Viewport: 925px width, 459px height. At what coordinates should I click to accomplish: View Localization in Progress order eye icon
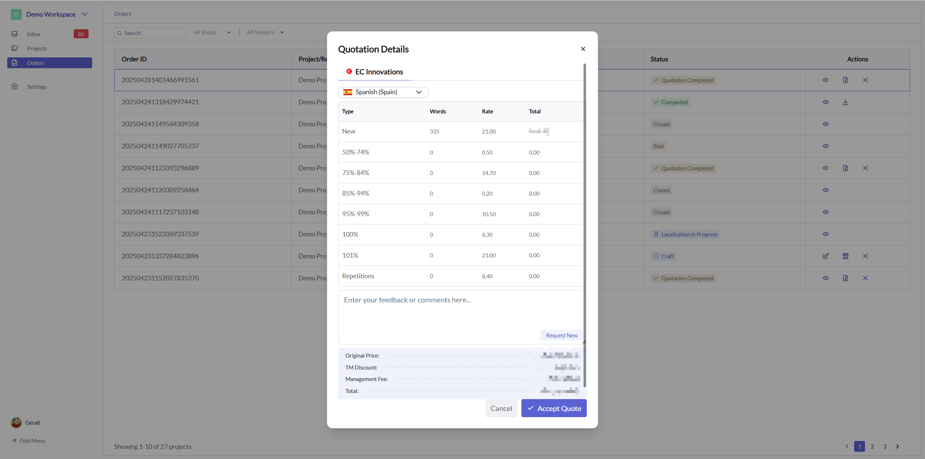(x=825, y=234)
